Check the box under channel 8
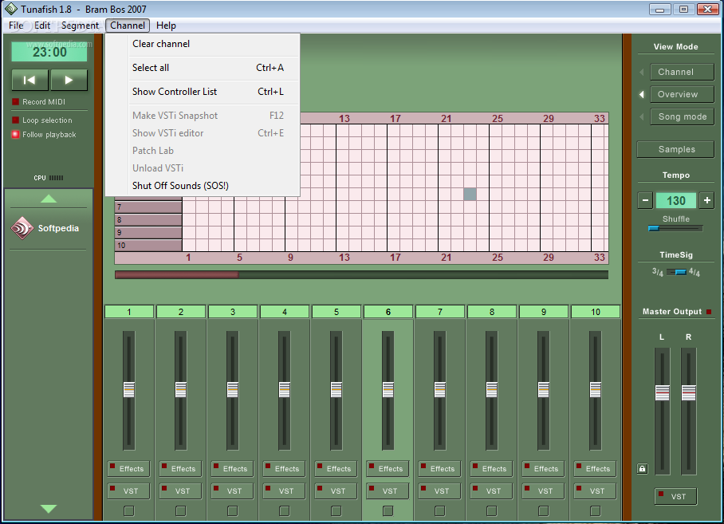 click(x=492, y=510)
